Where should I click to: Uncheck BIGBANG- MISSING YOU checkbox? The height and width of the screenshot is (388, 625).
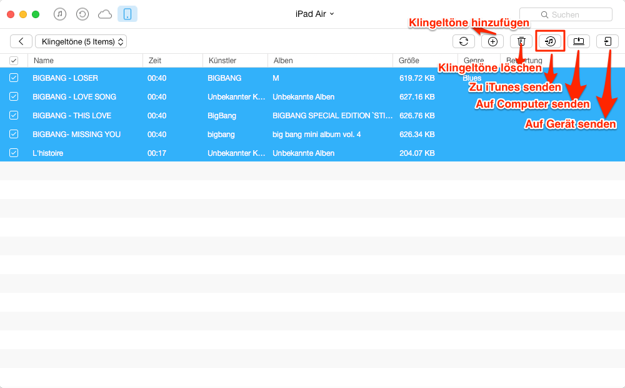point(14,134)
